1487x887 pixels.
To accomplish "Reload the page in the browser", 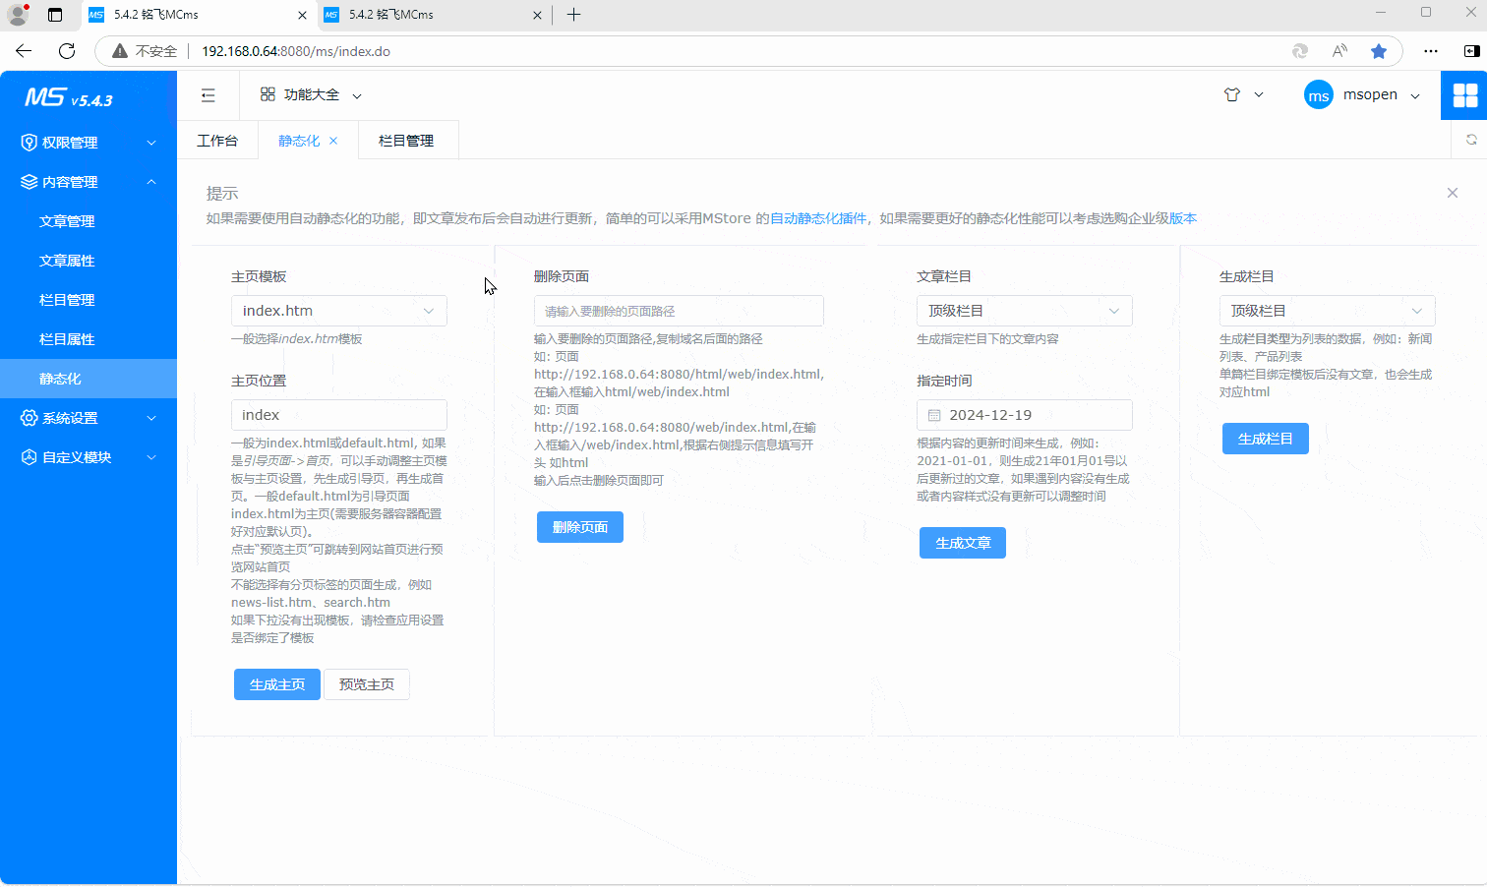I will click(x=67, y=51).
